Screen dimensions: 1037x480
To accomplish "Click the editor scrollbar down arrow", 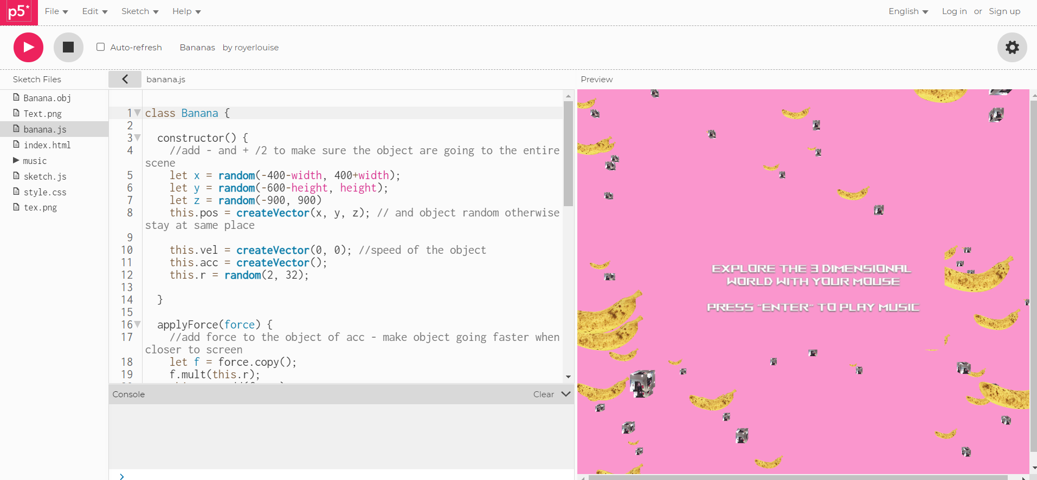I will [x=568, y=377].
